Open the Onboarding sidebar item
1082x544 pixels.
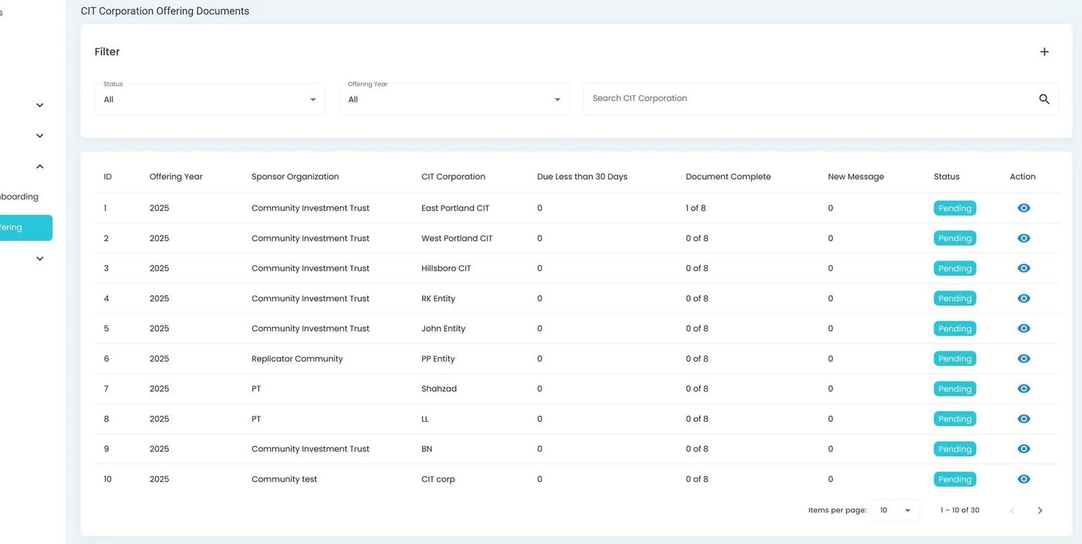19,197
